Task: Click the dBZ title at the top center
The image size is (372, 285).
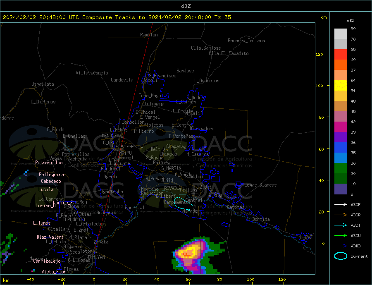Action: tap(186, 6)
